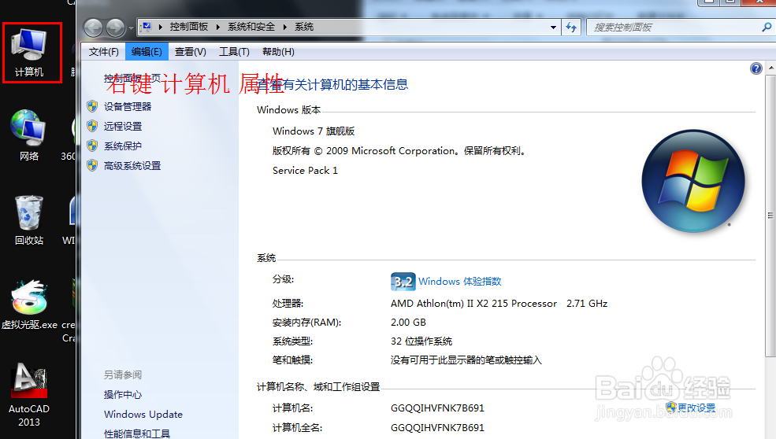Select the 2.00 GB RAM value
Screen dimensions: 776x439
(x=408, y=323)
